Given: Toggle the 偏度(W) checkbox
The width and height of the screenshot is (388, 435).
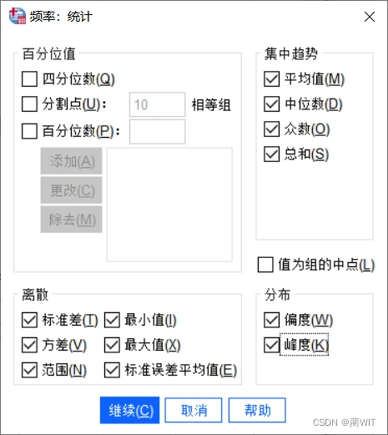Looking at the screenshot, I should pyautogui.click(x=271, y=320).
